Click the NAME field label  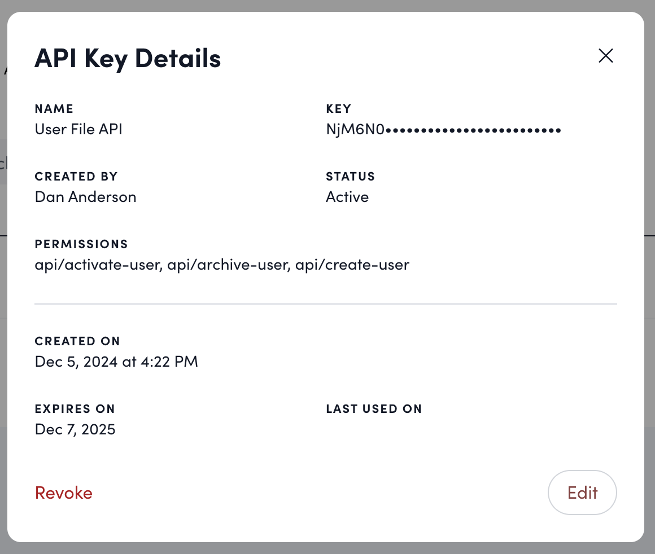click(54, 108)
